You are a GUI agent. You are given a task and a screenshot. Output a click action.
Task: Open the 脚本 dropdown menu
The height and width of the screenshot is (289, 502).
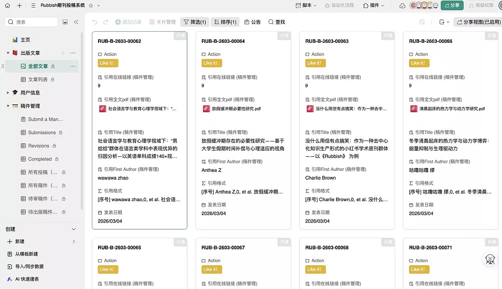(x=306, y=6)
